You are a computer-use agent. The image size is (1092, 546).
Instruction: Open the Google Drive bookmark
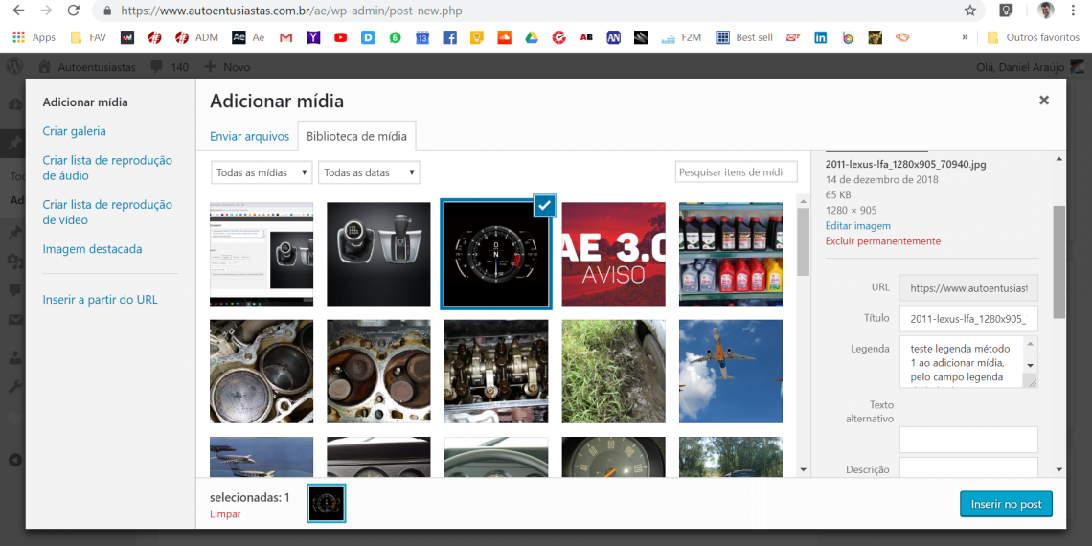(x=532, y=37)
